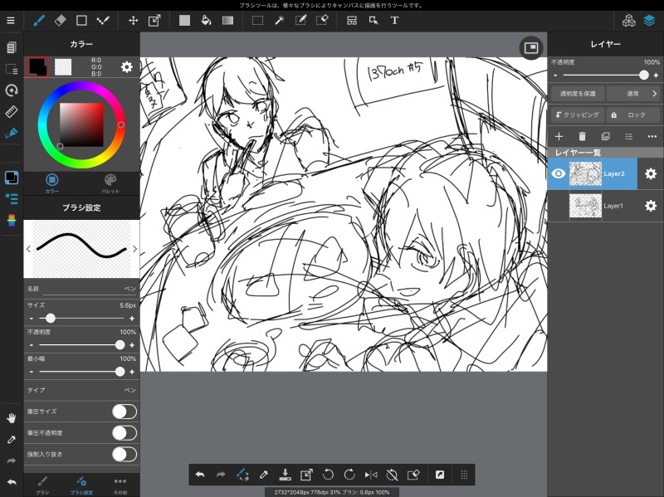Open the hamburger main menu
The height and width of the screenshot is (497, 664).
pyautogui.click(x=11, y=20)
